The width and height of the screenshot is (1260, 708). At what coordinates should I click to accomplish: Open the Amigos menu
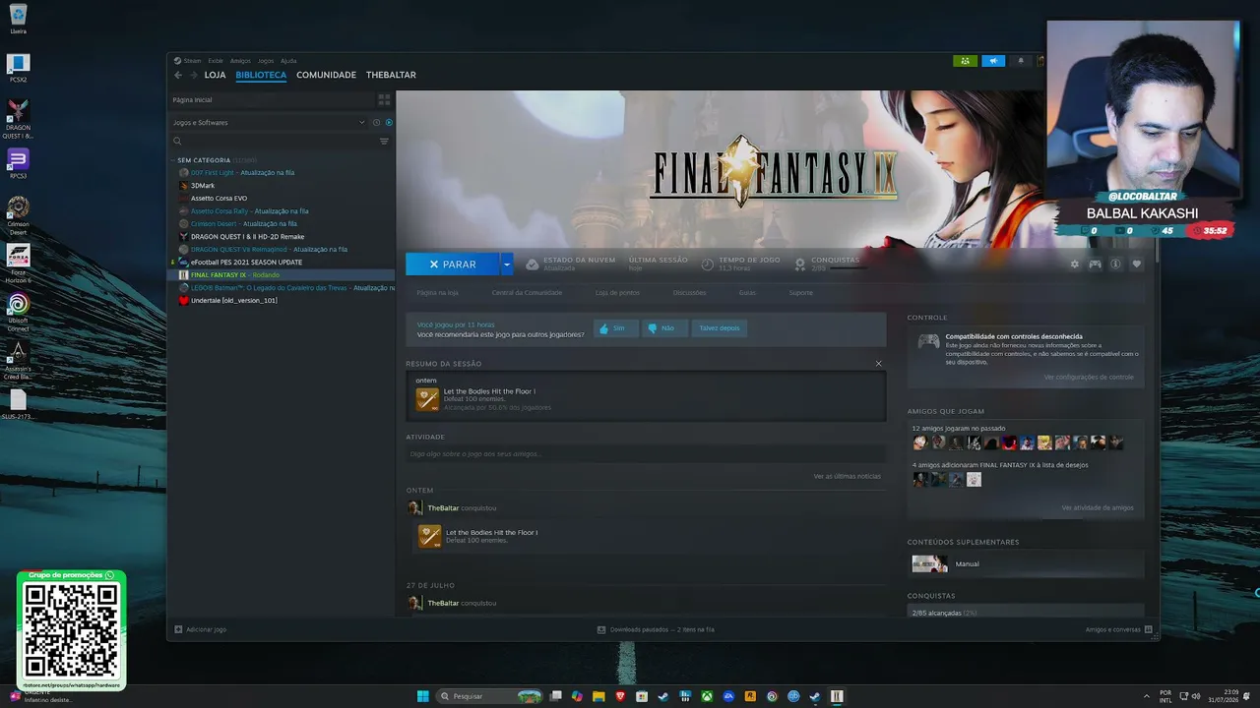240,61
